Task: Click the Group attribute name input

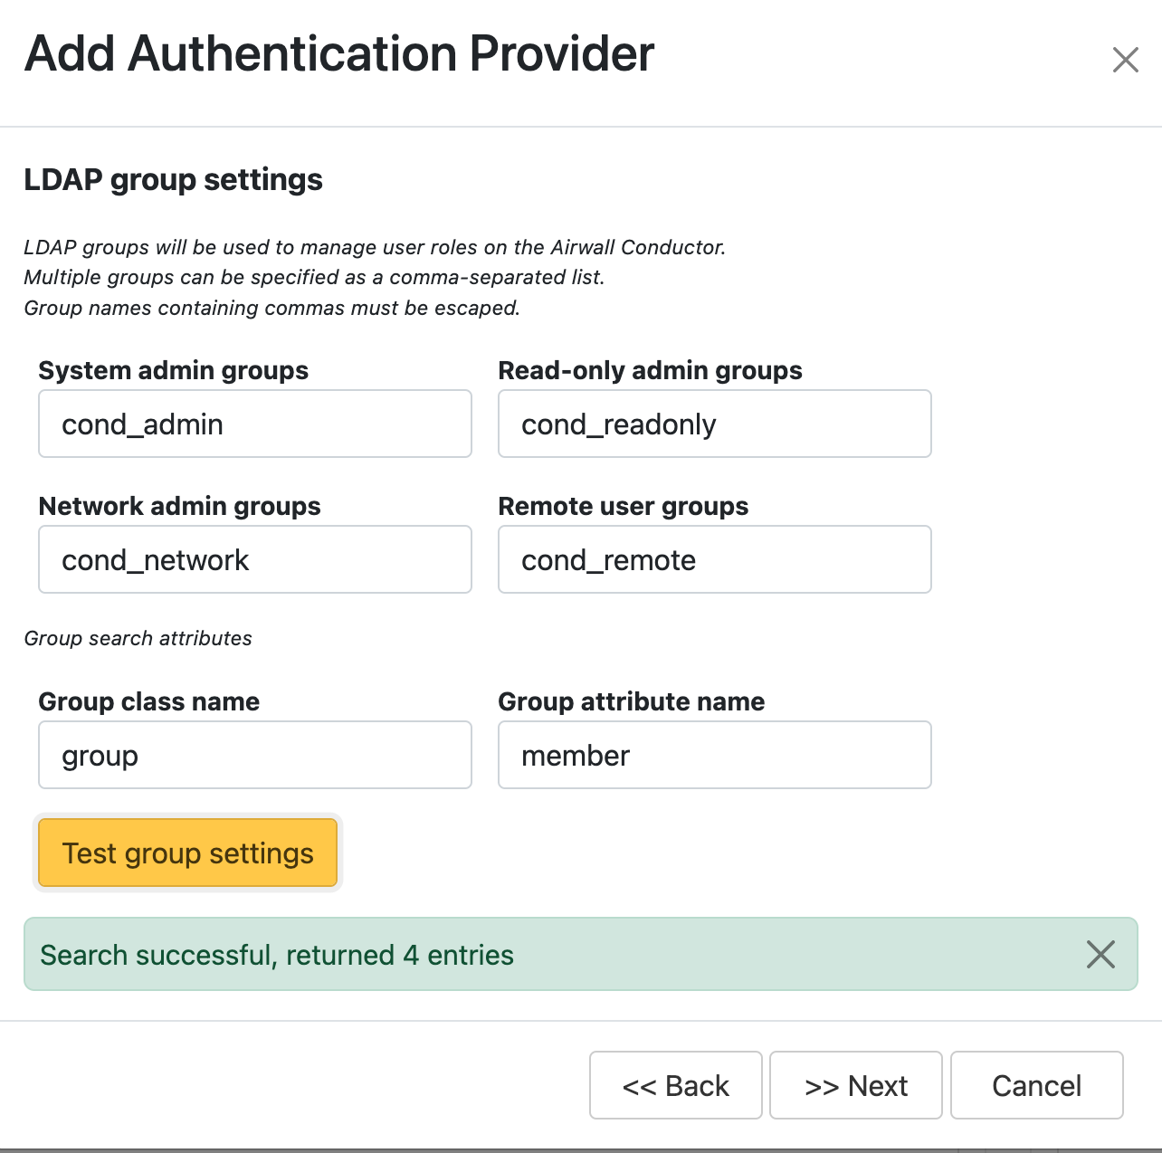Action: pyautogui.click(x=714, y=755)
